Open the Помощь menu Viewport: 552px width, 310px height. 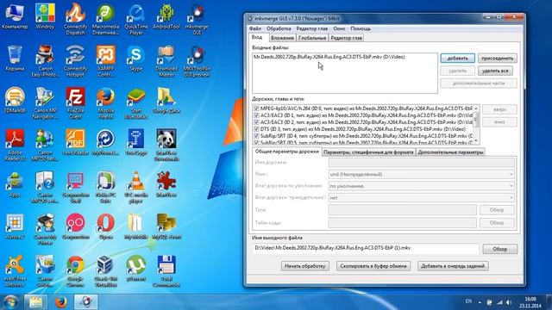pos(361,28)
